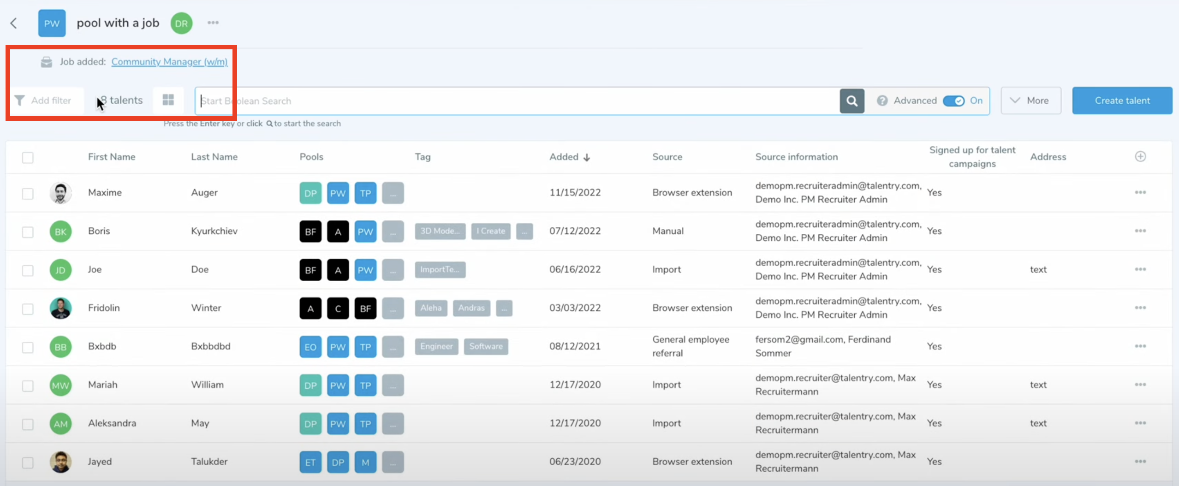Click the funnel Add filter button
The width and height of the screenshot is (1179, 486).
point(44,101)
